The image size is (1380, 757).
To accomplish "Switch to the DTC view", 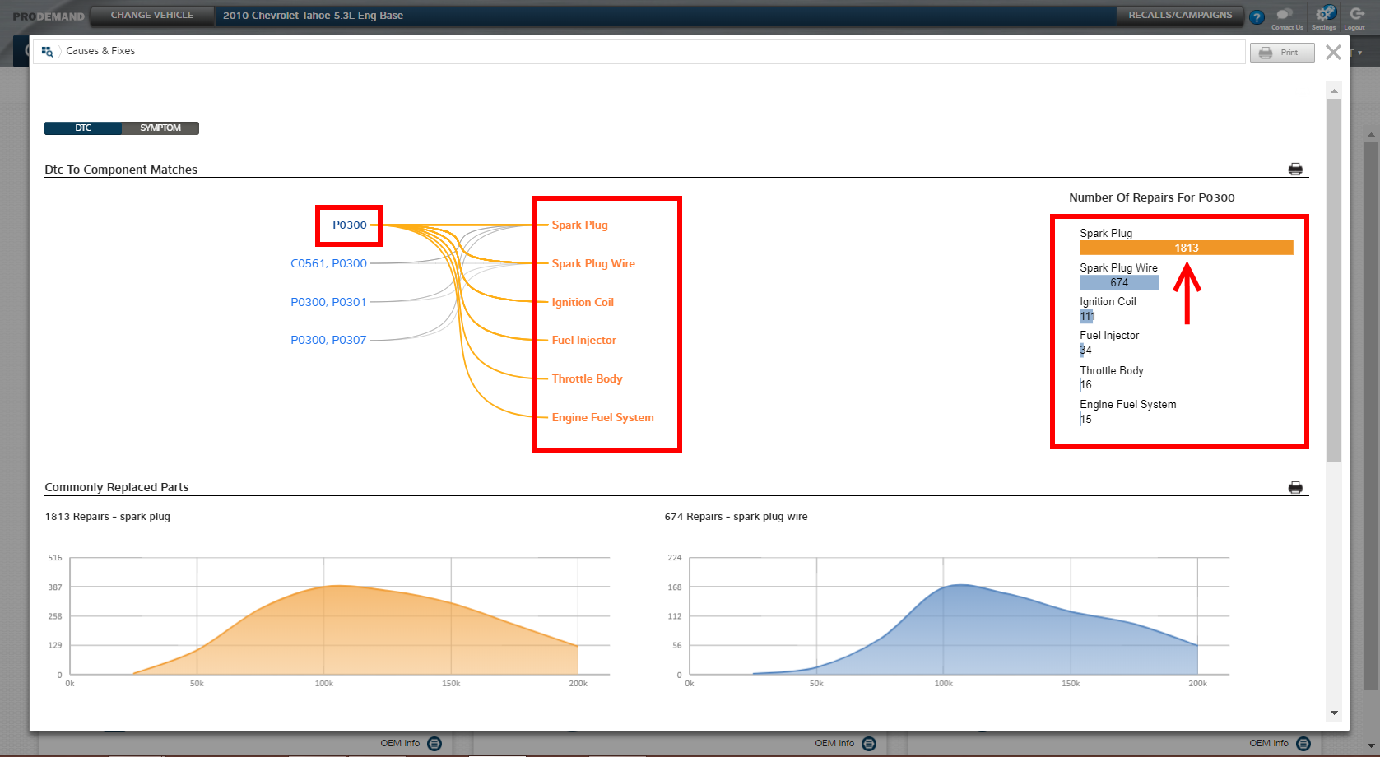I will (x=83, y=128).
